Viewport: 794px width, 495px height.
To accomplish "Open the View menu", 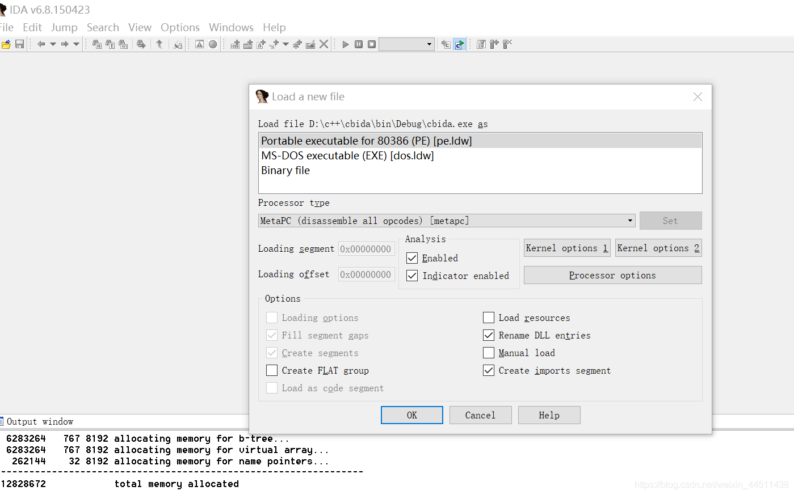I will (x=140, y=27).
